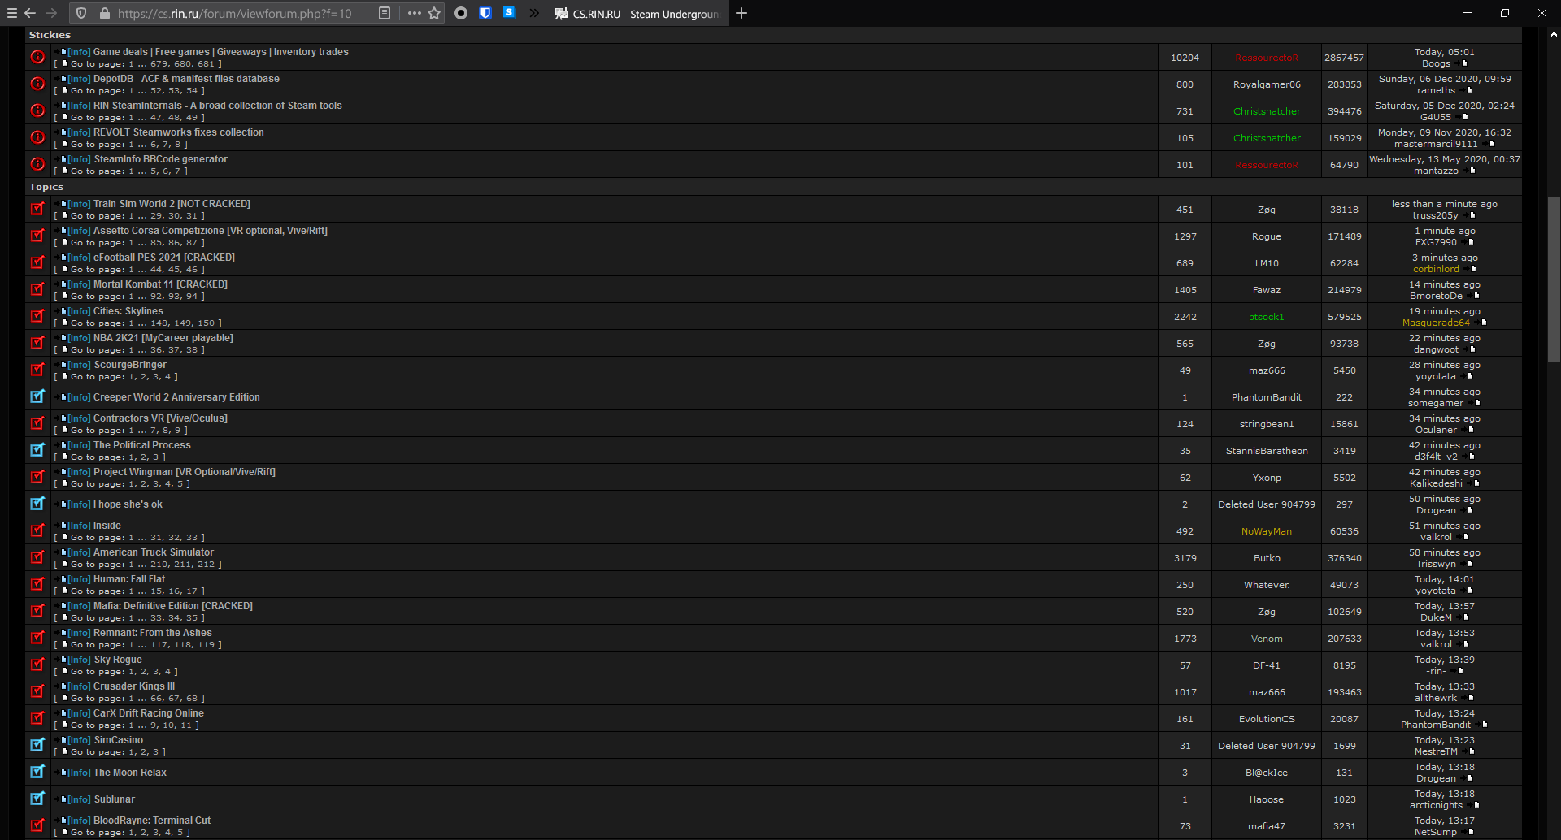Image resolution: width=1561 pixels, height=840 pixels.
Task: Go to page 5 of Project Wingman topic
Action: pos(180,484)
